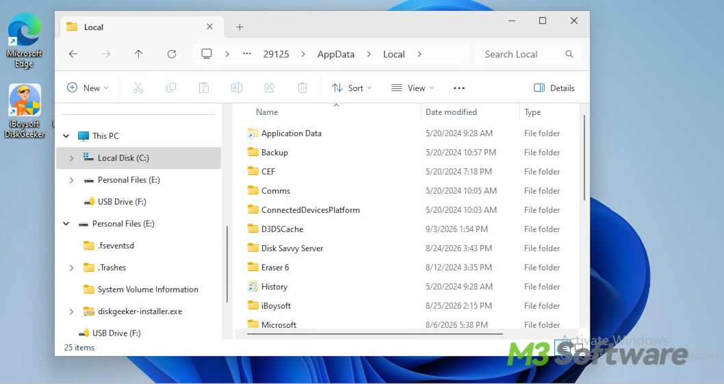The width and height of the screenshot is (724, 384).
Task: Click the search magnifier icon
Action: tap(569, 54)
